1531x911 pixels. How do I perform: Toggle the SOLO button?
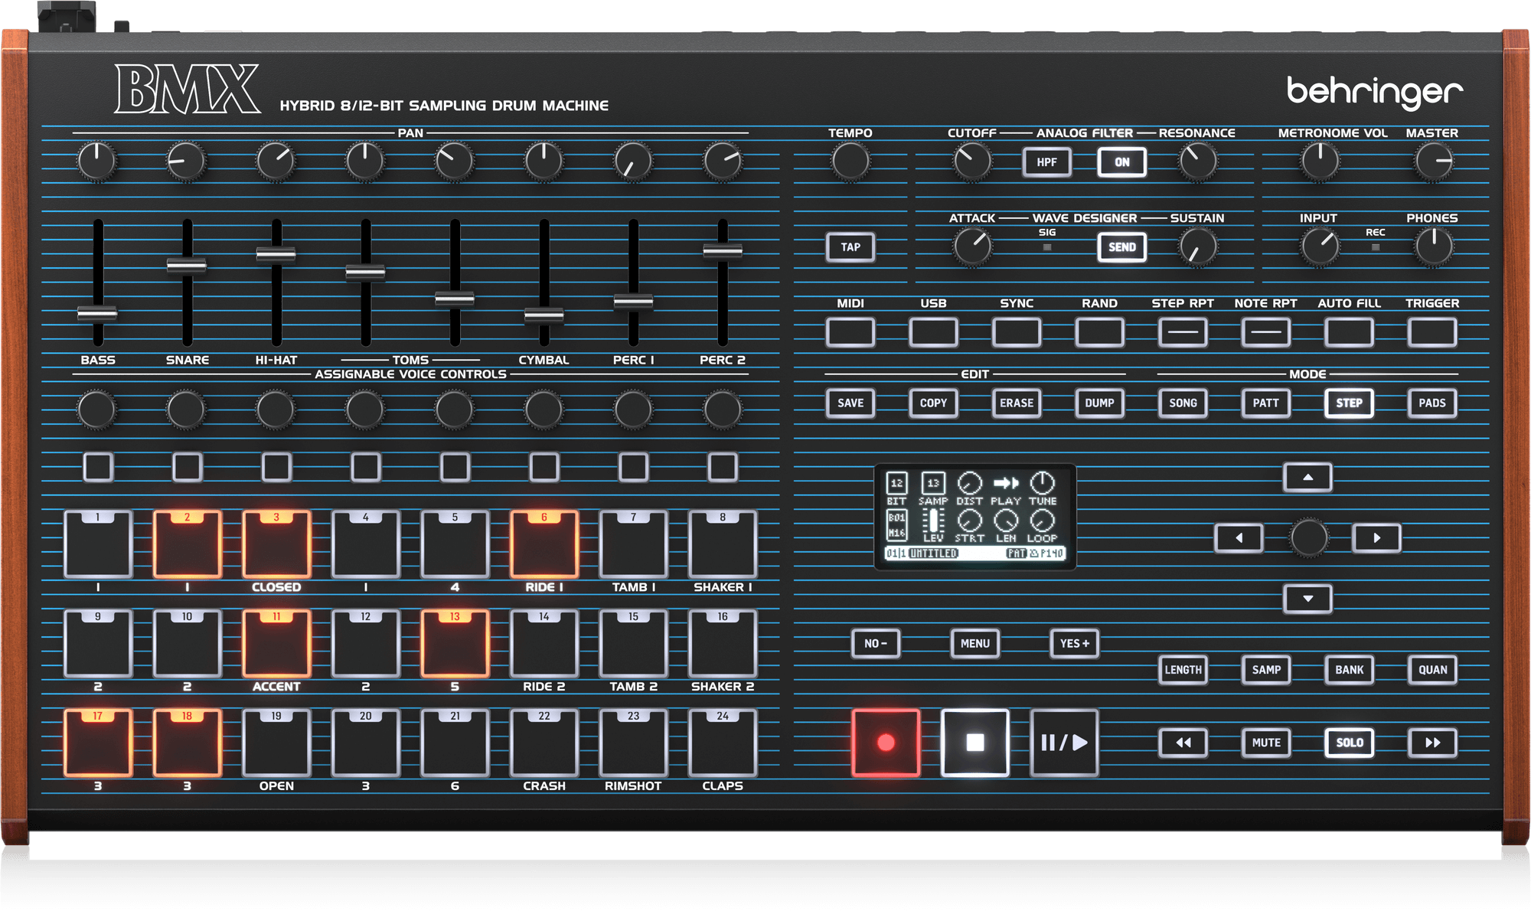(x=1349, y=743)
